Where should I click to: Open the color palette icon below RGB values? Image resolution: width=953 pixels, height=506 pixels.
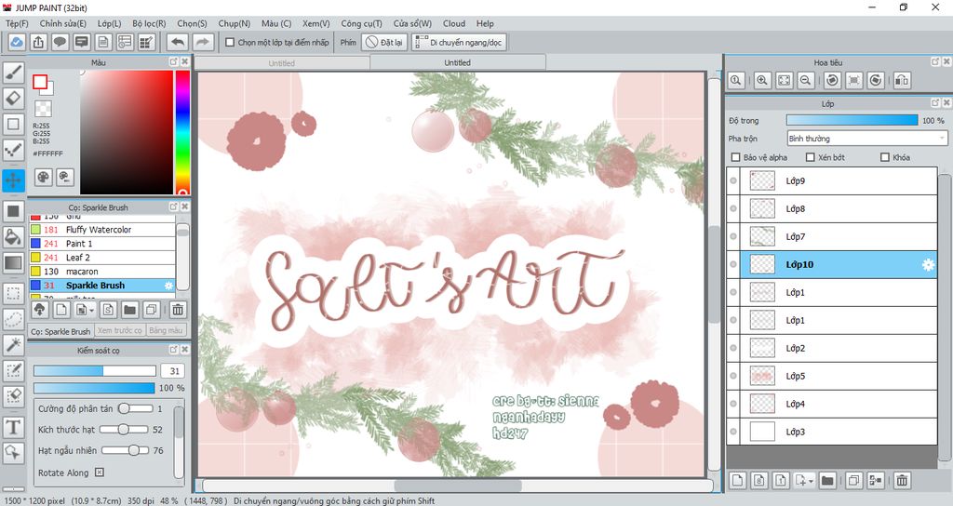click(43, 177)
